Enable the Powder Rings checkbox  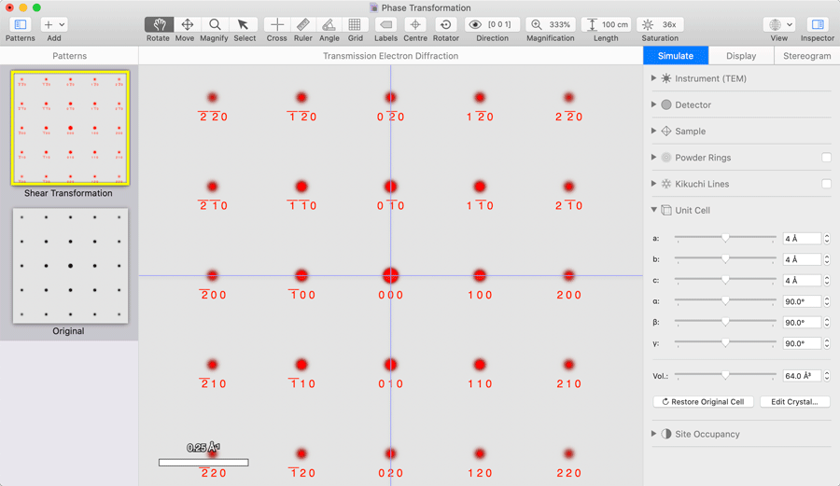[826, 158]
